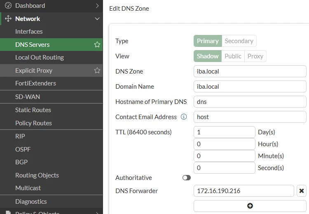This screenshot has height=214, width=309.
Task: Toggle favorite star on Explicit Proxy
Action: coord(97,70)
